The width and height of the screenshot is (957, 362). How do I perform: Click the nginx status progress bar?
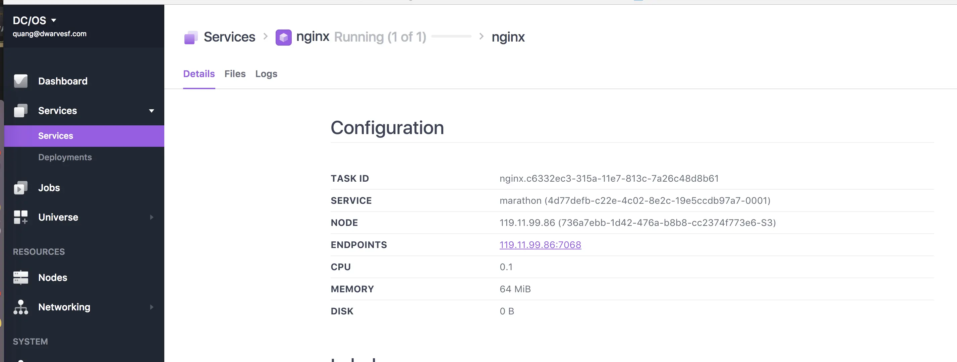pos(451,37)
